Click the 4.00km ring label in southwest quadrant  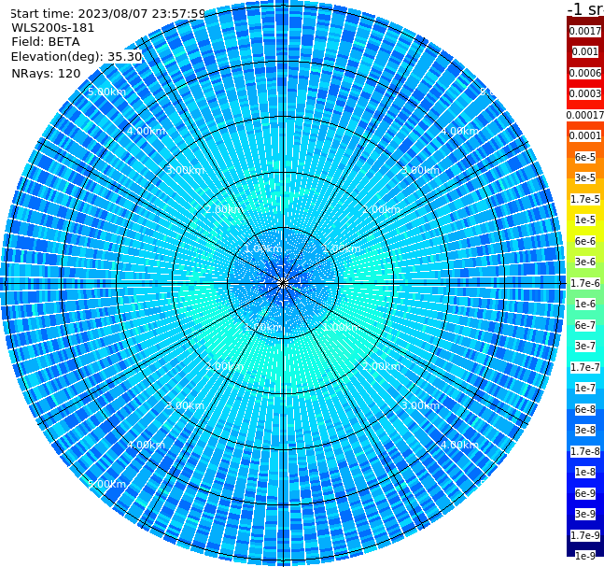(x=146, y=445)
